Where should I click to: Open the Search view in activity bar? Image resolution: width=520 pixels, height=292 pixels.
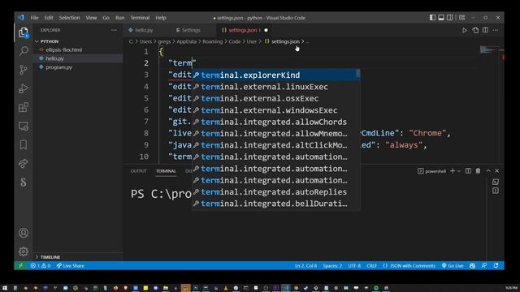point(24,51)
